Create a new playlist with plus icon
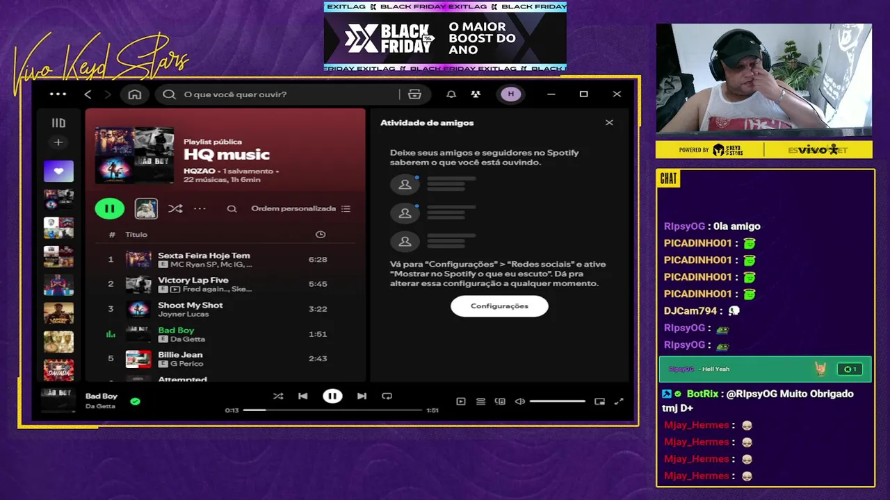 pyautogui.click(x=58, y=142)
